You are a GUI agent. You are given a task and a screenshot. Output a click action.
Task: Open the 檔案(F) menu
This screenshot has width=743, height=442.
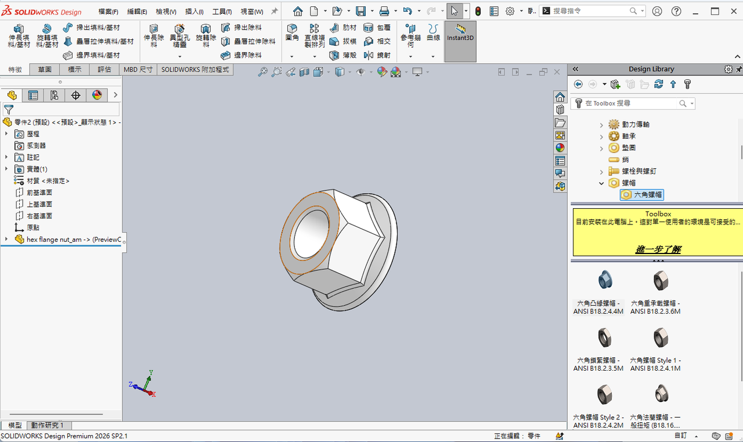click(108, 12)
